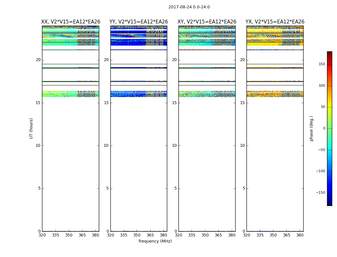
Task: Click the figure title '2017-08-24 0.0-24.0'
Action: [x=189, y=7]
